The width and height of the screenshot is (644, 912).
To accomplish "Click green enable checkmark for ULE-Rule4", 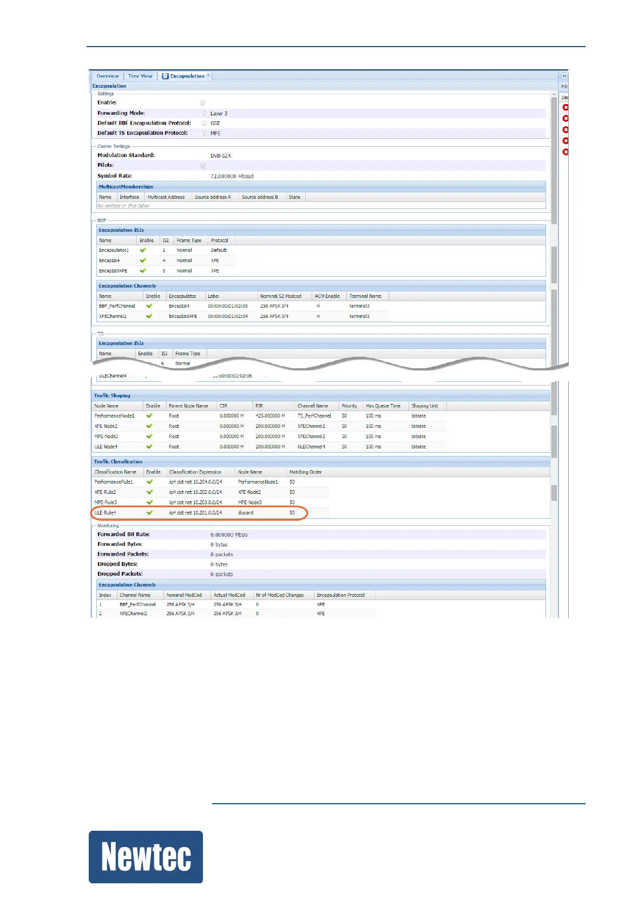I will click(x=150, y=512).
